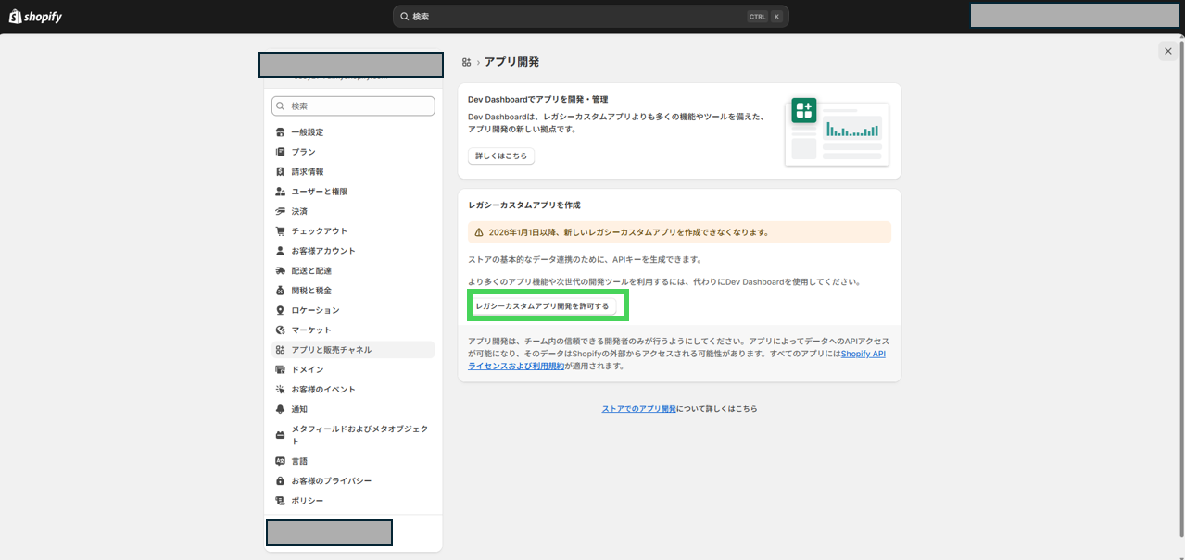1185x560 pixels.
Task: Click the Shopify logo in top bar
Action: click(x=35, y=16)
